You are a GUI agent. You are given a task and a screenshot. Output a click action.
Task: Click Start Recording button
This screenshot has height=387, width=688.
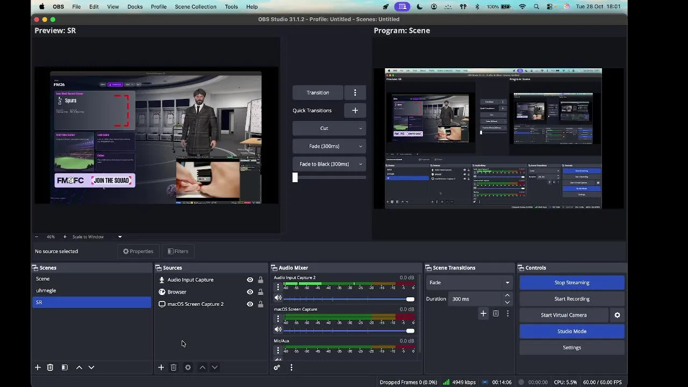click(x=572, y=299)
